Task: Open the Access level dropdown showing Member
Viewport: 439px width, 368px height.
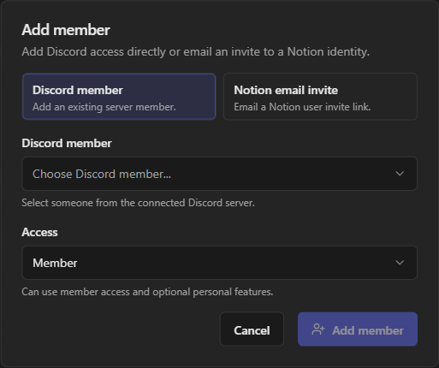Action: tap(220, 263)
